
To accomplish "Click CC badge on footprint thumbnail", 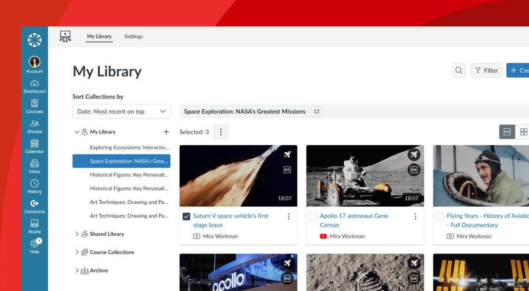I will 414,278.
